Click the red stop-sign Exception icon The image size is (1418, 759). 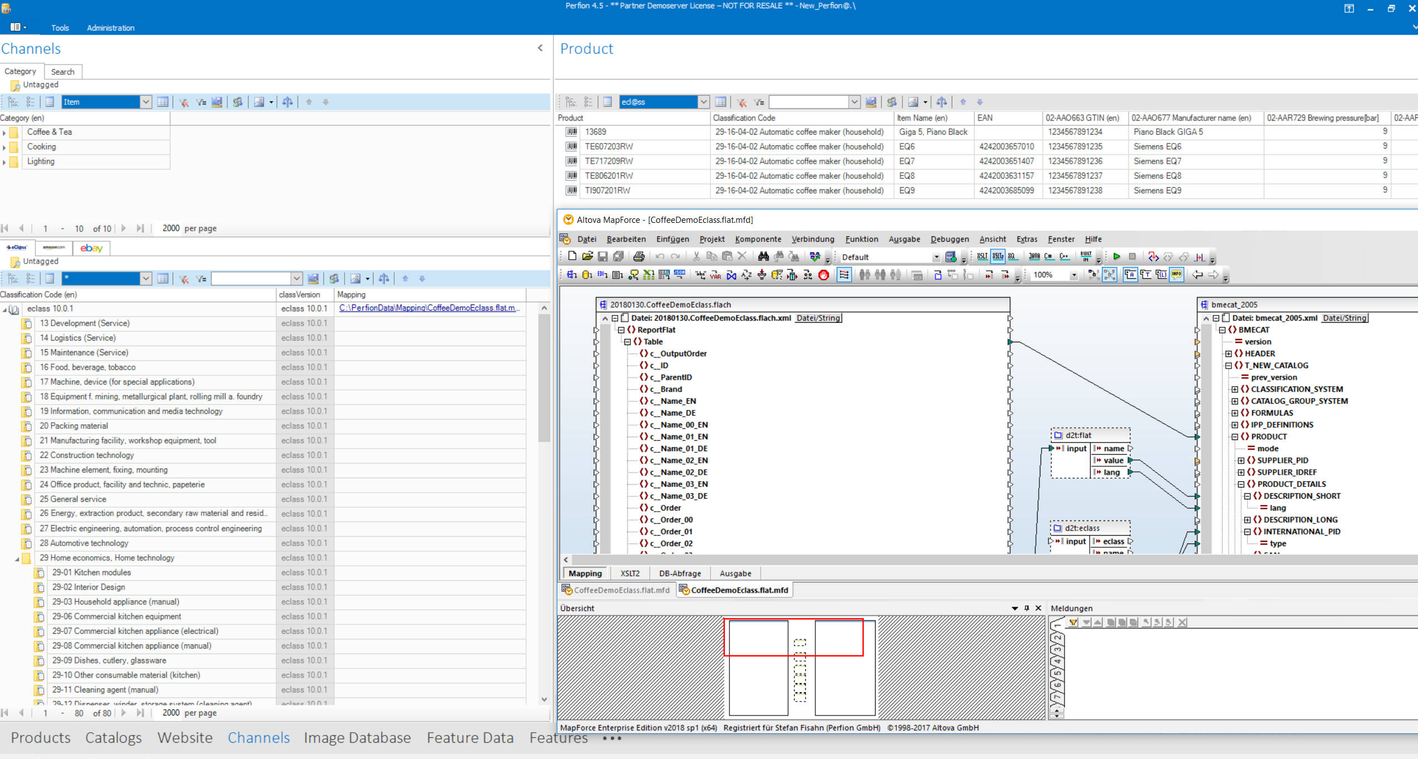tap(824, 275)
